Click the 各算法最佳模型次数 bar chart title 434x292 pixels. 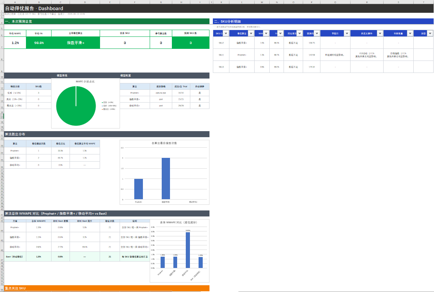(164, 143)
